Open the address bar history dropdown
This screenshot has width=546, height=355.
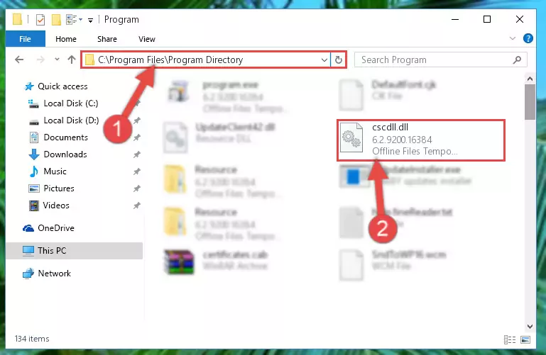(324, 60)
